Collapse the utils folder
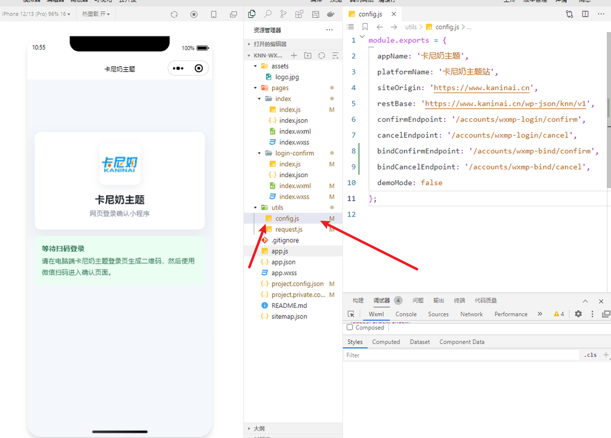This screenshot has height=438, width=611. tap(255, 208)
